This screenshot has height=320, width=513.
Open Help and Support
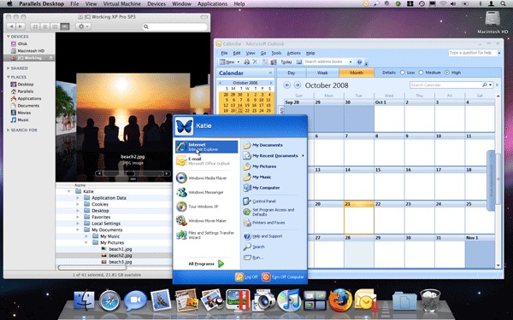[x=262, y=236]
